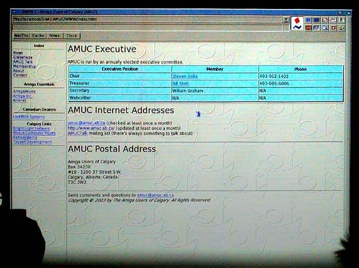Click the 403-912-1402 phone cell
The height and width of the screenshot is (268, 359).
pyautogui.click(x=301, y=76)
